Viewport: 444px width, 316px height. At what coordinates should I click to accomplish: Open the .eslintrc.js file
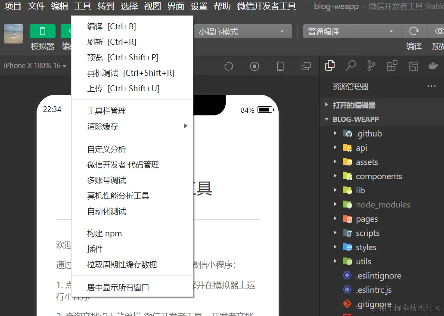tap(382, 290)
